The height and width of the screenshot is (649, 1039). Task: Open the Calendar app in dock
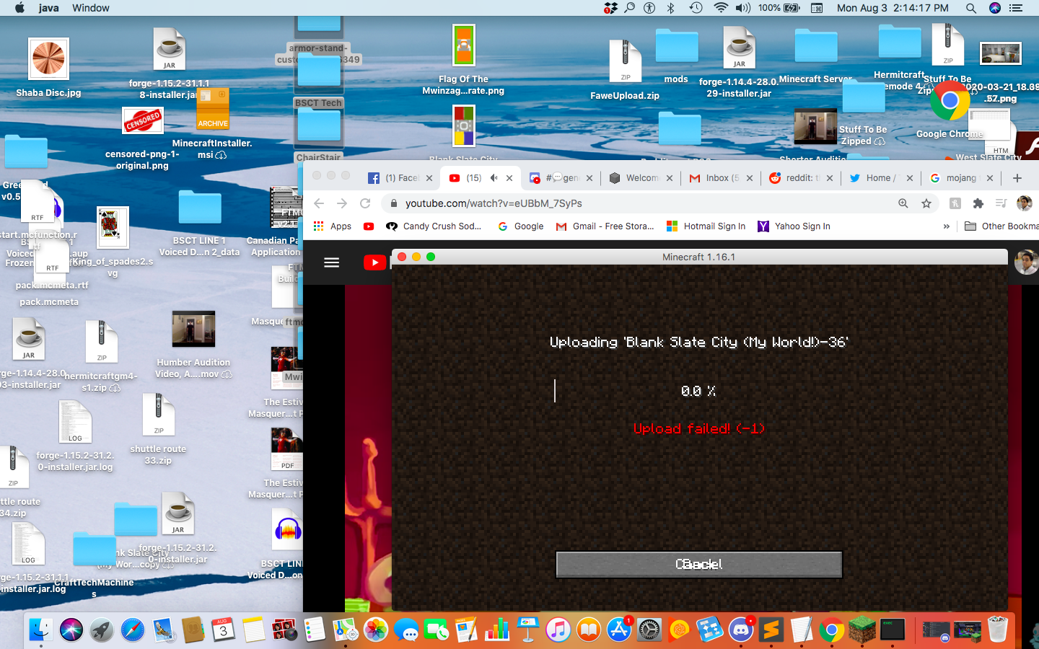pyautogui.click(x=223, y=630)
